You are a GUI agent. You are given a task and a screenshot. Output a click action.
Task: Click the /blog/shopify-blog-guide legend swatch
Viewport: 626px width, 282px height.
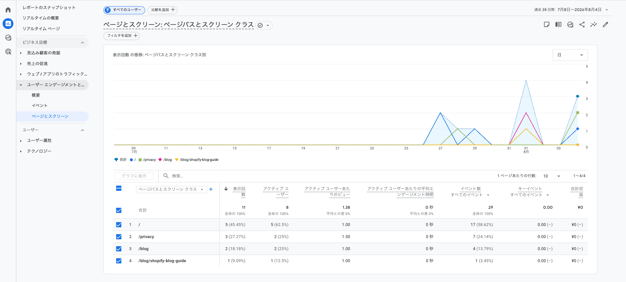point(177,160)
